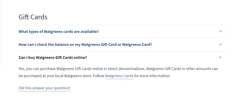Image resolution: width=250 pixels, height=97 pixels.
Task: Expand "How can I check the balance" question
Action: click(x=85, y=44)
